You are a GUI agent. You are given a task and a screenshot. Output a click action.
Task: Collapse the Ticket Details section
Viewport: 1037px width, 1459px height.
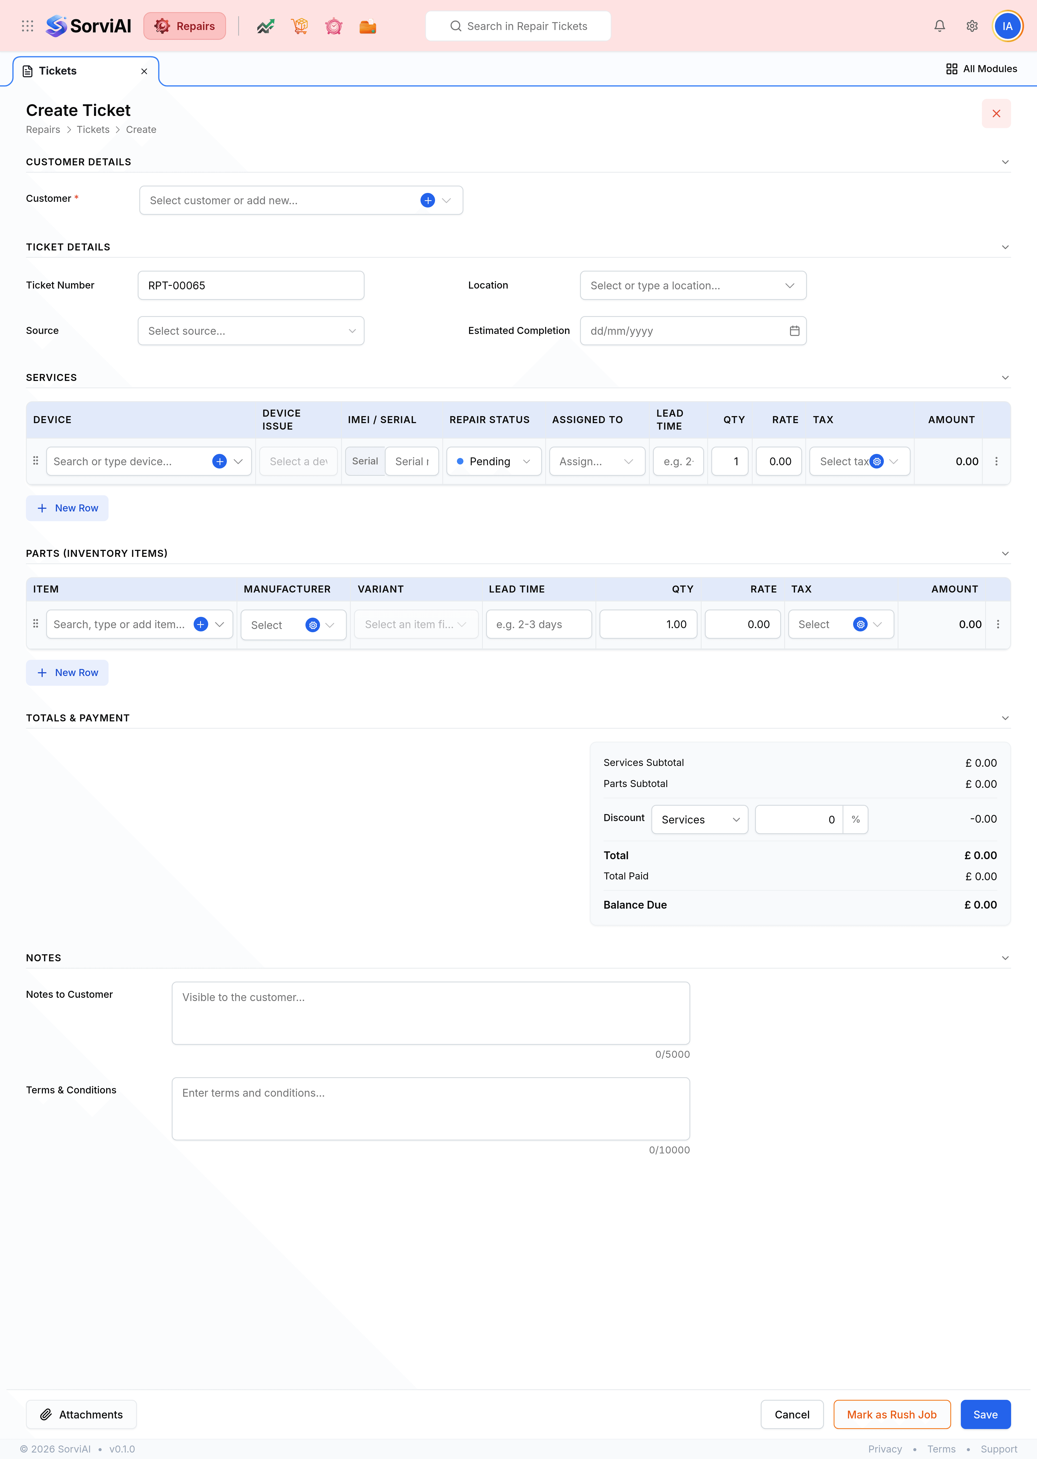[1005, 247]
